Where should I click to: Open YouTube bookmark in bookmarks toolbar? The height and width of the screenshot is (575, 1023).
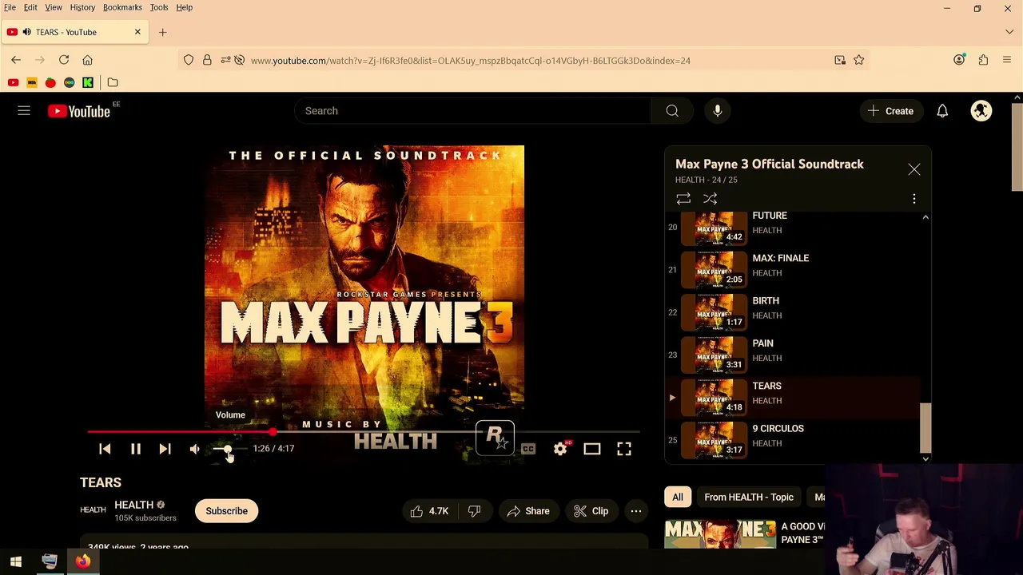click(x=13, y=82)
